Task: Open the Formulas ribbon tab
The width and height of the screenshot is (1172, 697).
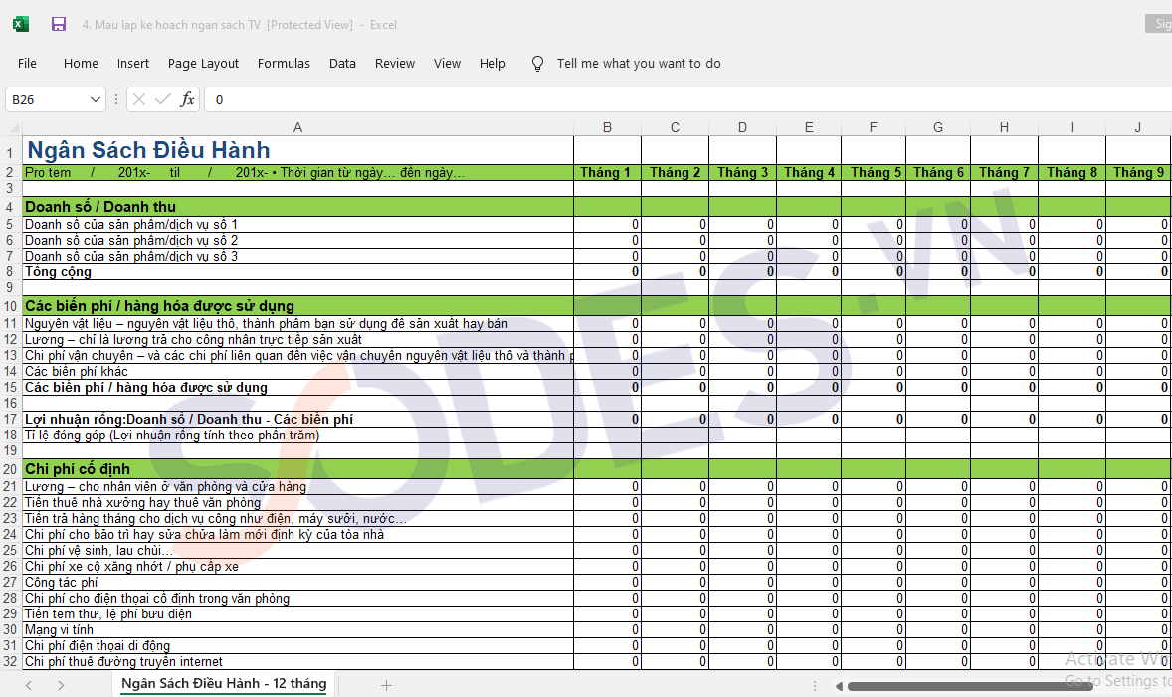Action: point(284,64)
